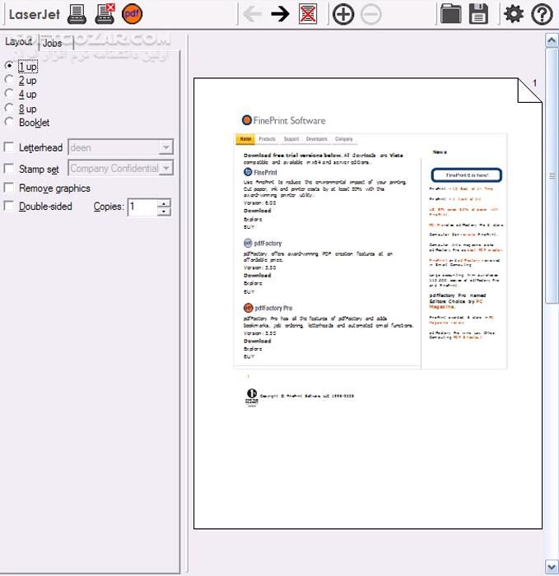Enable the Double-sided checkbox
Image resolution: width=559 pixels, height=576 pixels.
[9, 207]
